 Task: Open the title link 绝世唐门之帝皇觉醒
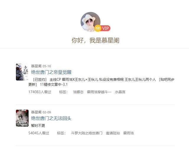51,72
